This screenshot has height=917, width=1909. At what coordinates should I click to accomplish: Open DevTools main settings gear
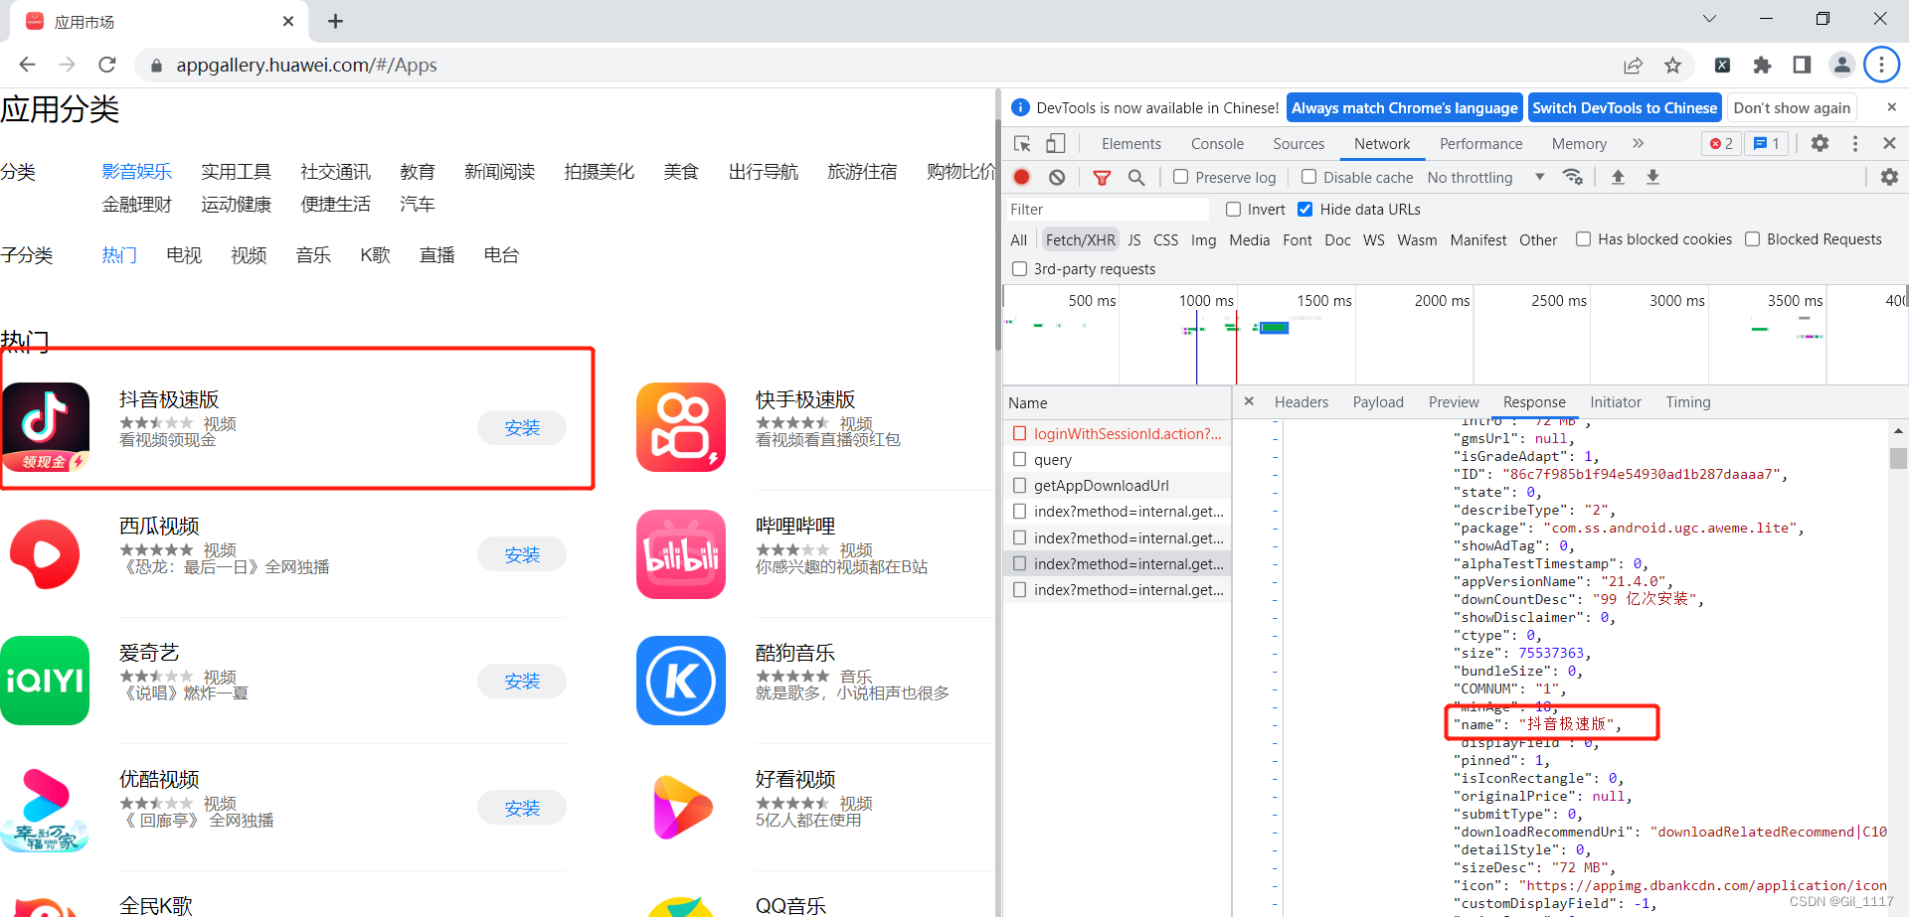(x=1820, y=144)
